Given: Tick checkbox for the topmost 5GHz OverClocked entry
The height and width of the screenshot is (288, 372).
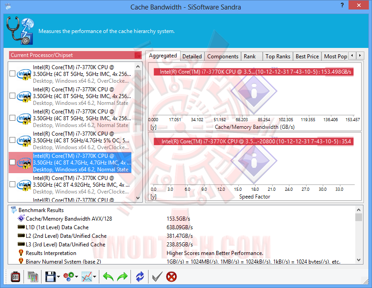Looking at the screenshot, I should (12, 73).
